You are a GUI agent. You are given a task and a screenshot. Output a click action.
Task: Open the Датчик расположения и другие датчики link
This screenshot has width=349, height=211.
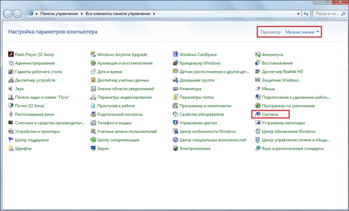214,71
